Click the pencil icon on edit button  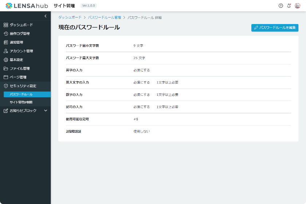[256, 28]
